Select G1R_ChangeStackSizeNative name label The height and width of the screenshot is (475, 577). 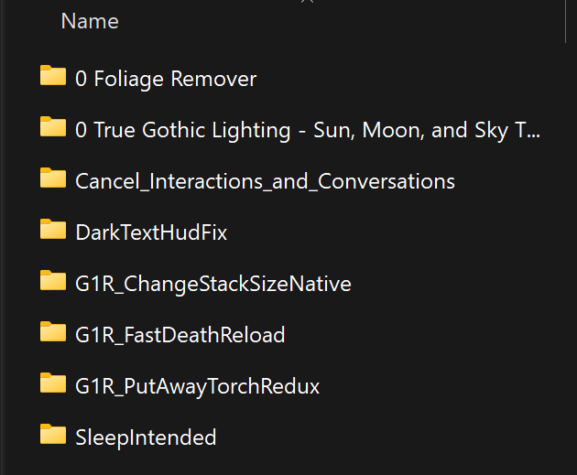click(213, 285)
